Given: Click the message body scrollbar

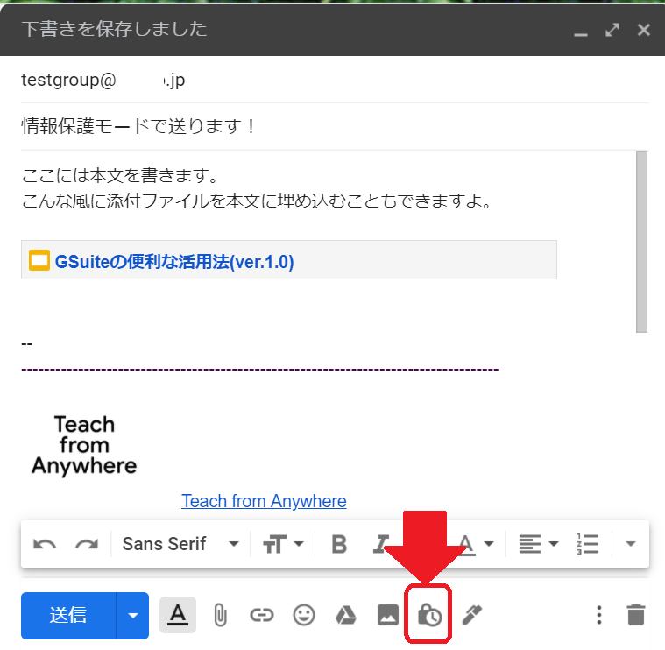Looking at the screenshot, I should [x=641, y=242].
